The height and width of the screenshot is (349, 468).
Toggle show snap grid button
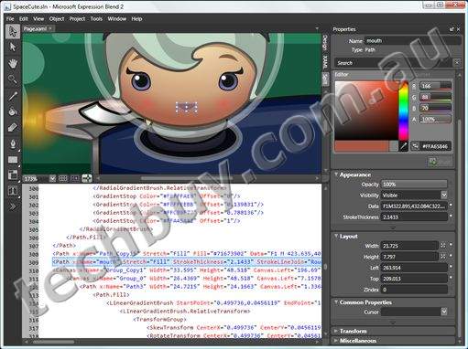click(63, 178)
